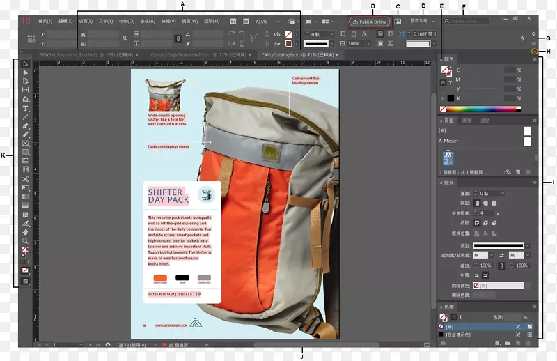Select the Rectangle Frame tool
Viewport: 557px width, 361px height.
(x=25, y=144)
